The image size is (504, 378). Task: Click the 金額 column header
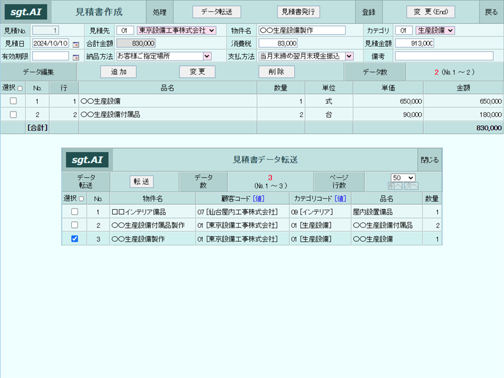(464, 88)
